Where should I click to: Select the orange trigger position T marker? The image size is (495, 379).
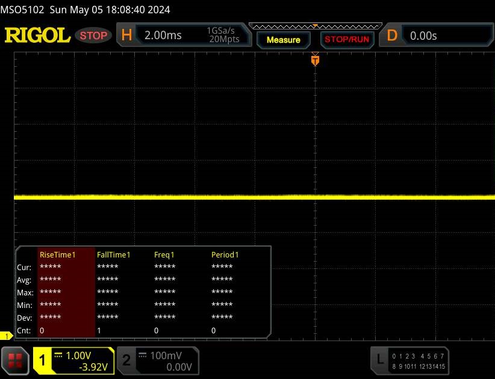(x=315, y=60)
